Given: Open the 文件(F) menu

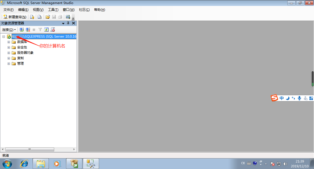Looking at the screenshot, I should click(8, 10).
